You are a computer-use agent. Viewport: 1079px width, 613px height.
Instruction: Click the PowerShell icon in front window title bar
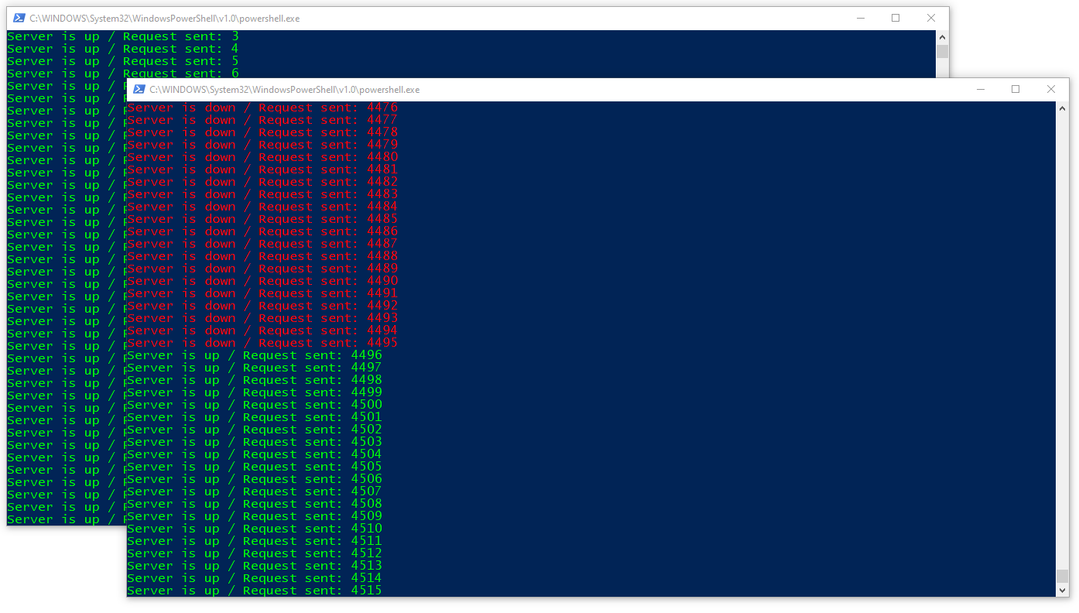coord(139,90)
